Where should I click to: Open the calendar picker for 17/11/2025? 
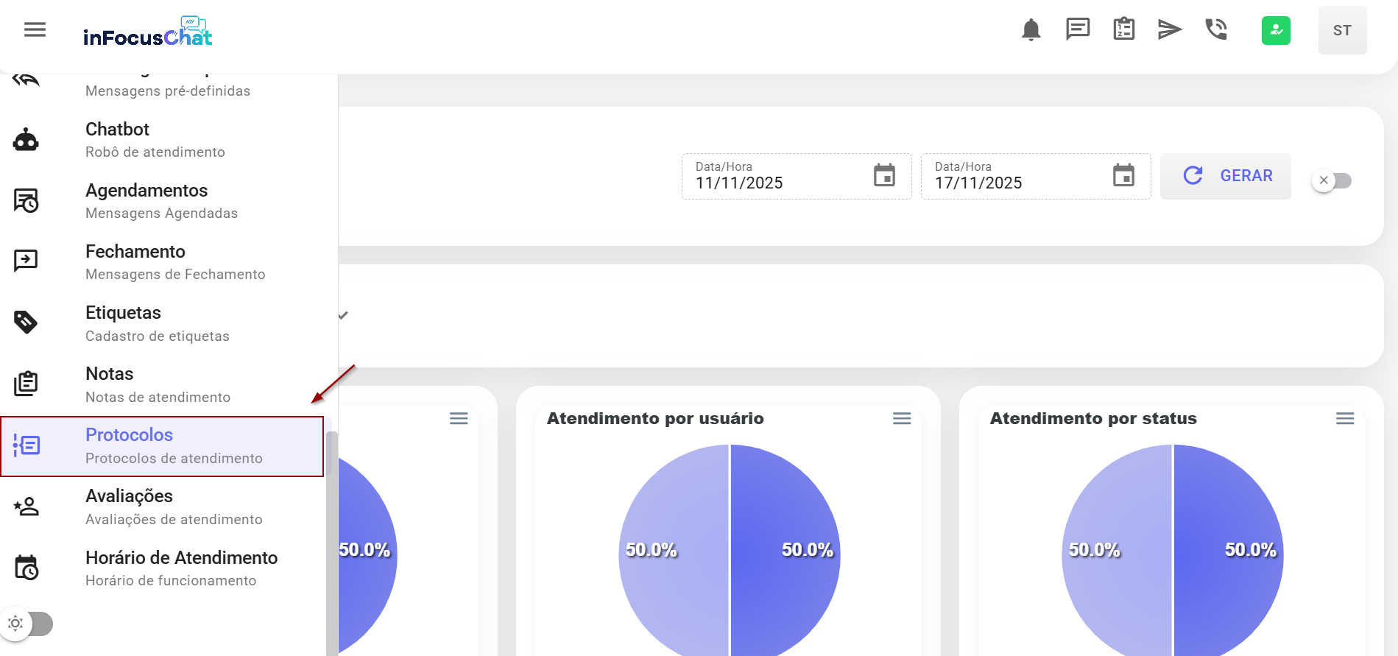(1123, 176)
